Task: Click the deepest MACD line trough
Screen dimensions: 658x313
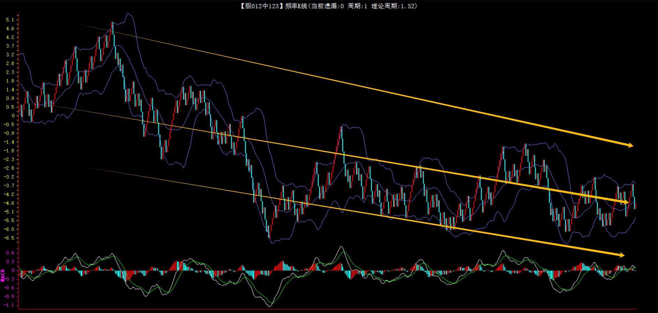Action: point(269,306)
